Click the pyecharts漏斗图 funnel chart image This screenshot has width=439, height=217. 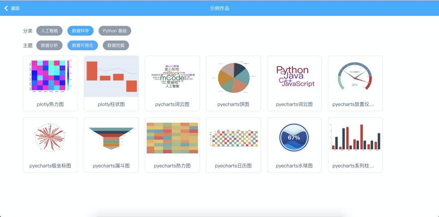[111, 138]
